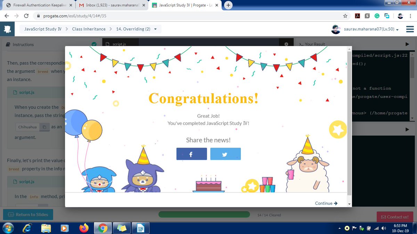
Task: Share on Facebook from the Congratulations popup
Action: coord(191,154)
